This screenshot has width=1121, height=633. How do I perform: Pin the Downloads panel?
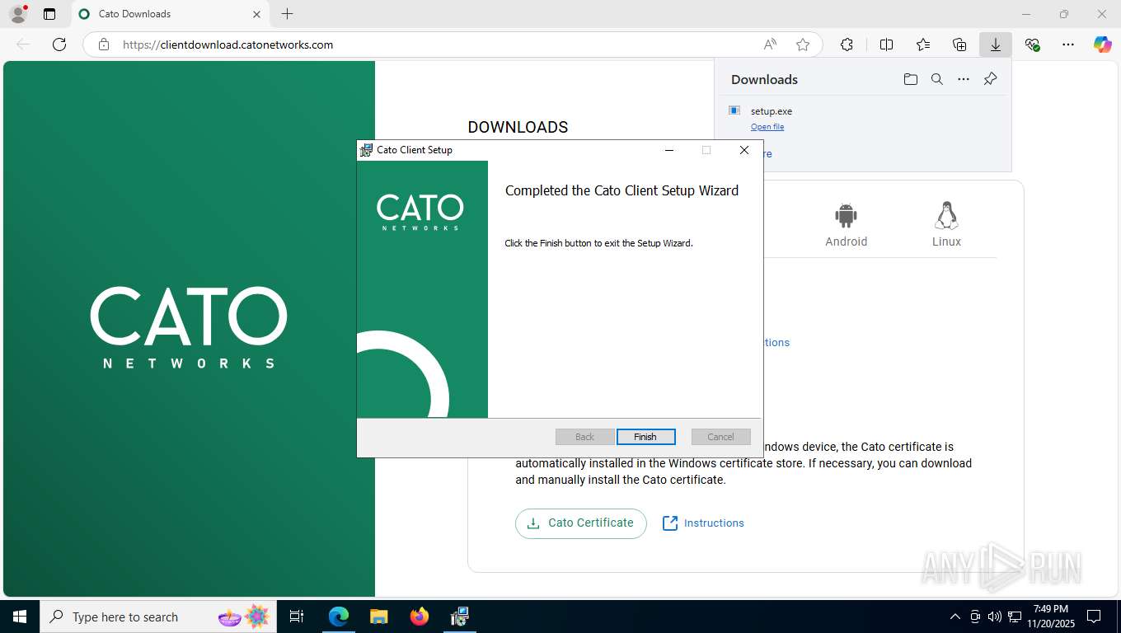(x=991, y=79)
